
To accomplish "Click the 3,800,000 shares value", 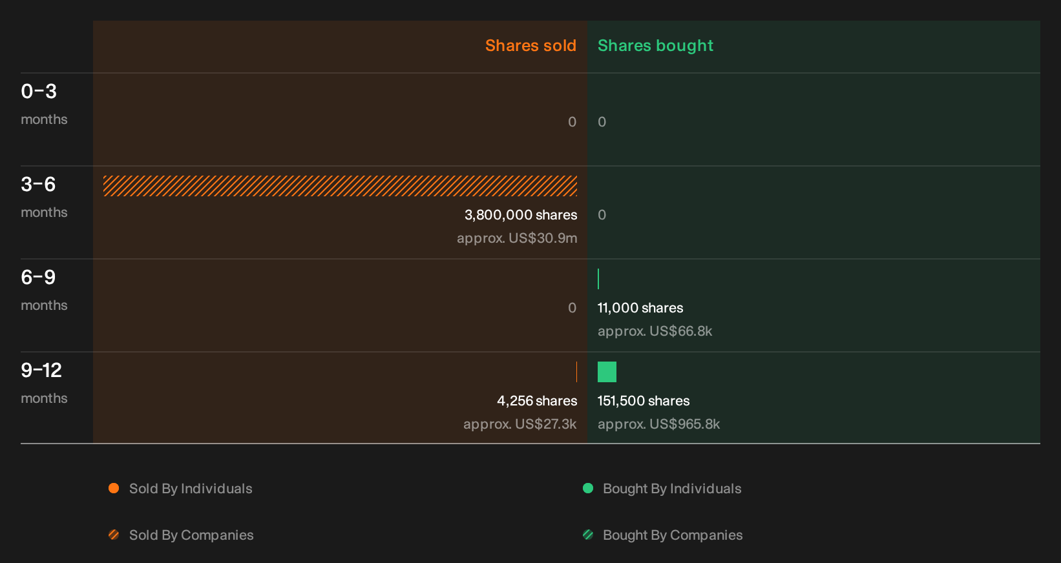I will point(521,215).
